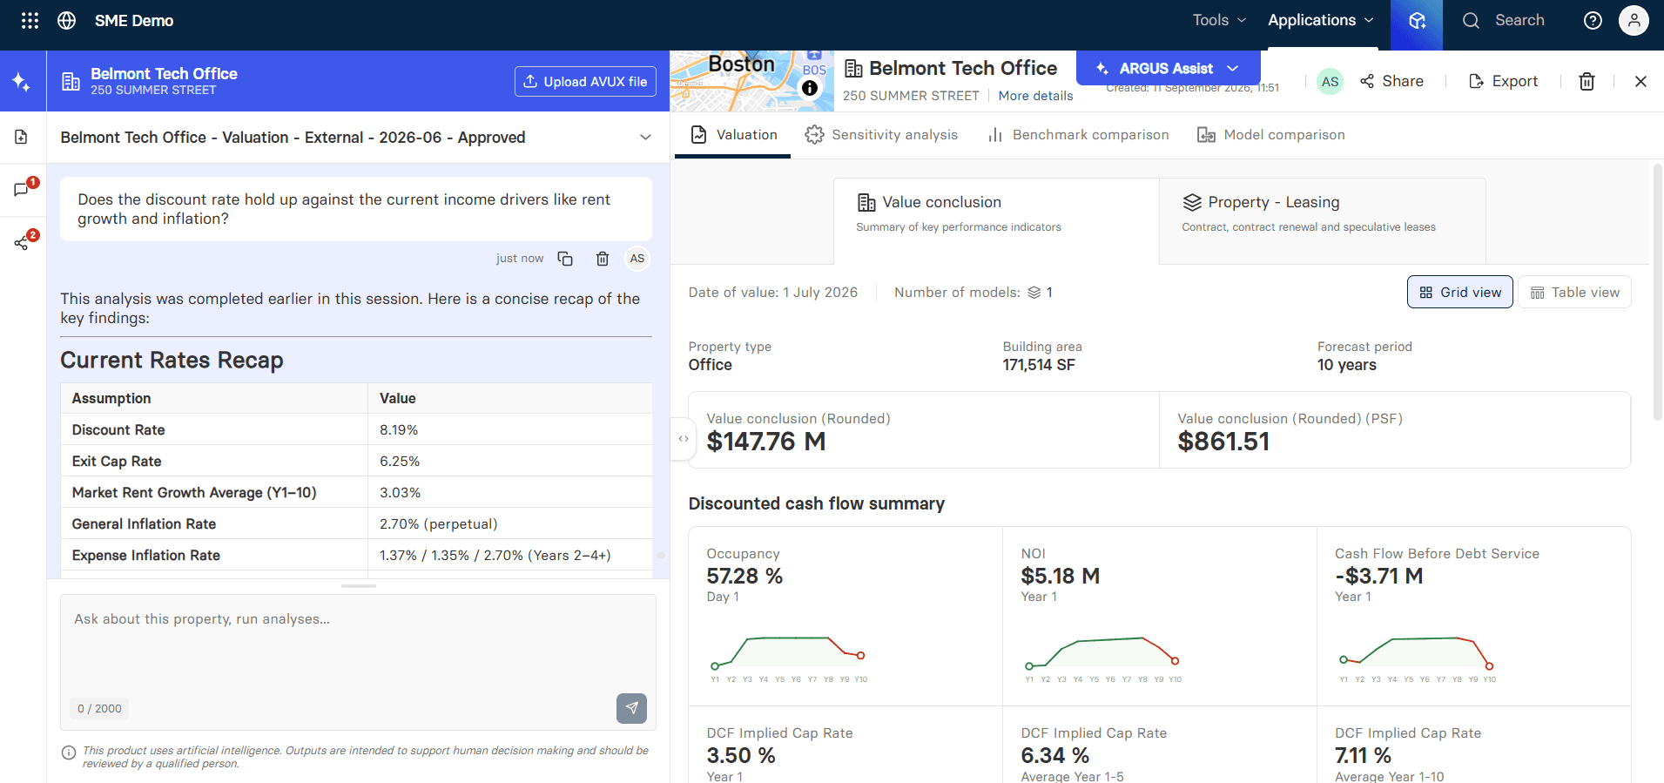Collapse the chat panel handle
This screenshot has width=1664, height=783.
(x=684, y=439)
